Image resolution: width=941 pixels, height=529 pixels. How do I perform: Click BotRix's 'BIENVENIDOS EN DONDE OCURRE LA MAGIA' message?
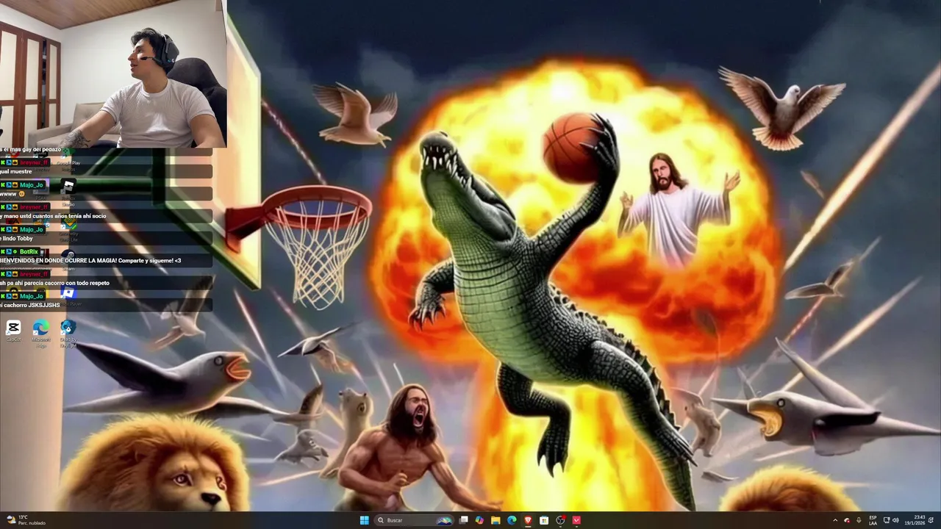[x=106, y=261]
